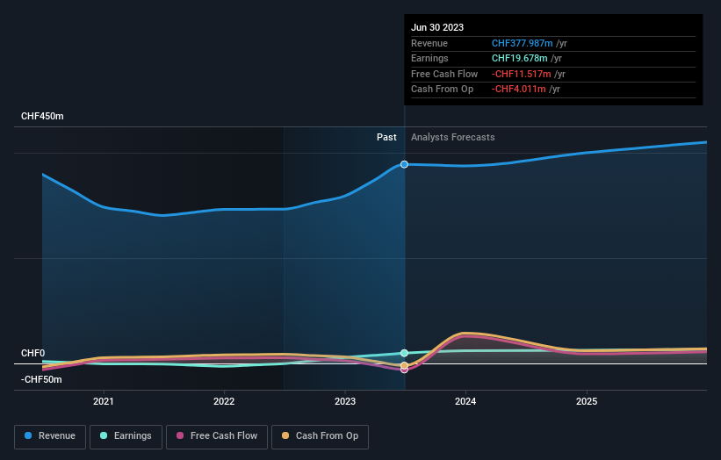
Task: Click the 2021 axis label
Action: tap(104, 401)
